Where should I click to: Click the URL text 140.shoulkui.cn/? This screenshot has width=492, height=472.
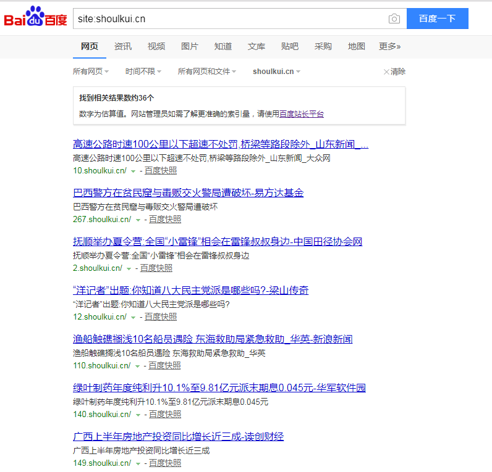102,415
